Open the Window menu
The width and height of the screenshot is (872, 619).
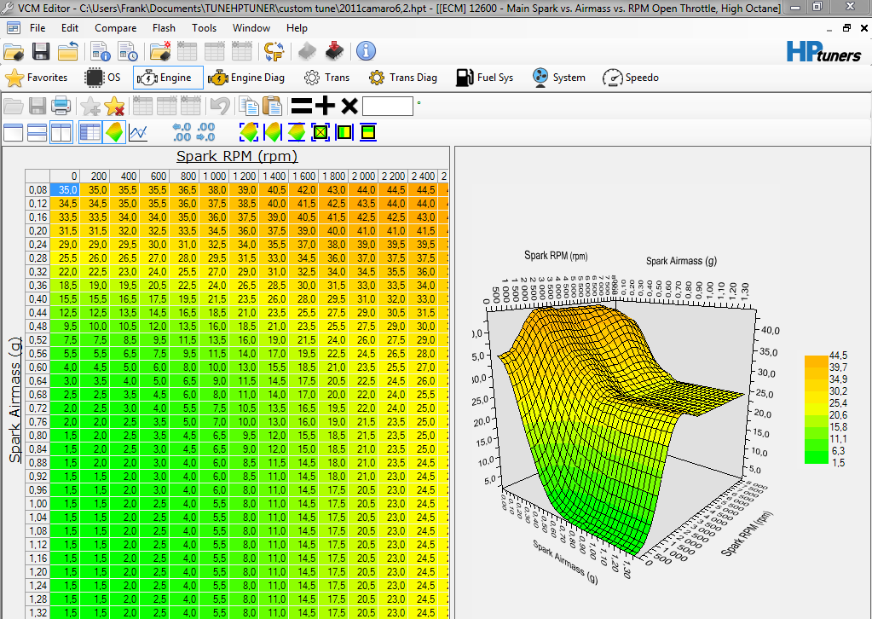click(x=251, y=28)
